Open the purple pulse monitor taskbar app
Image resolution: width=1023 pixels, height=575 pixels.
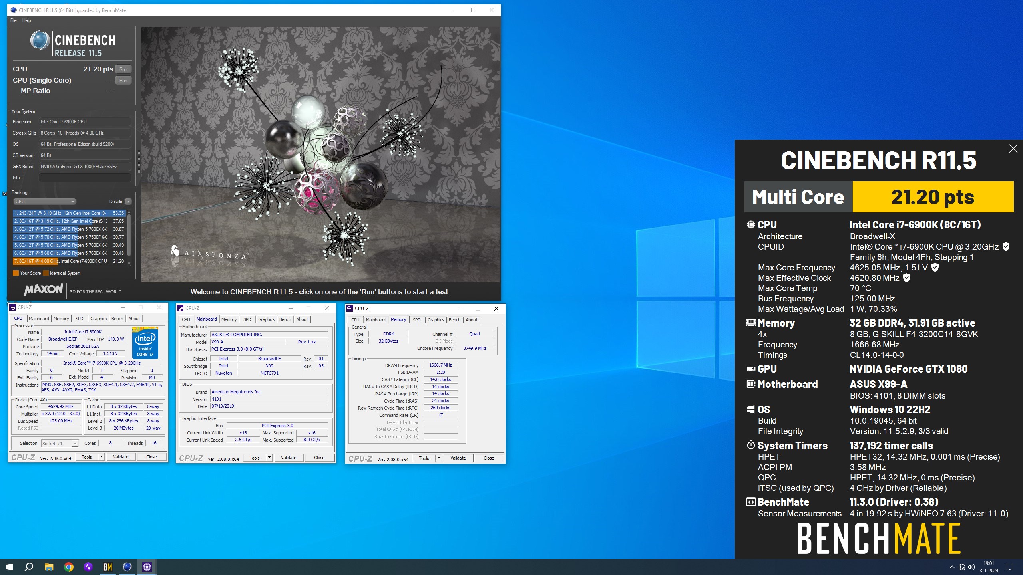tap(88, 567)
